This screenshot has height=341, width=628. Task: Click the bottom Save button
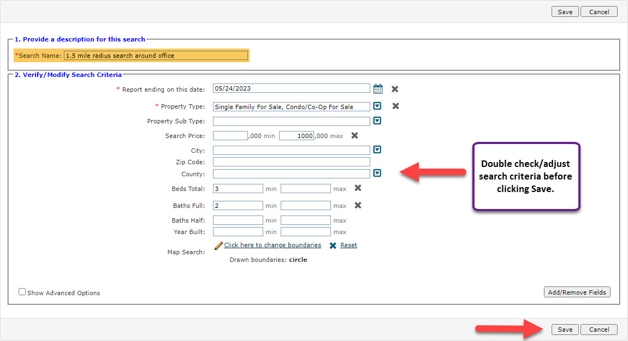click(x=565, y=330)
